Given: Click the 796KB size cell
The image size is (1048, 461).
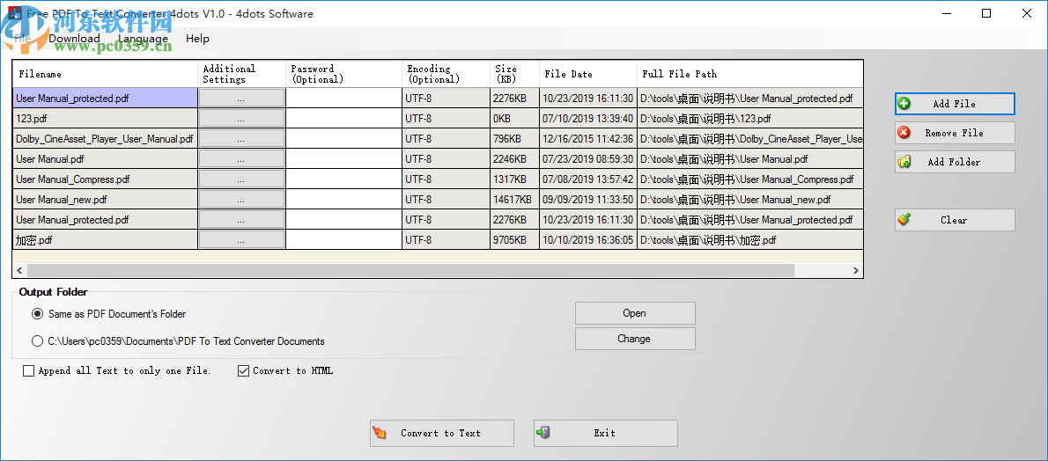Looking at the screenshot, I should click(x=514, y=139).
